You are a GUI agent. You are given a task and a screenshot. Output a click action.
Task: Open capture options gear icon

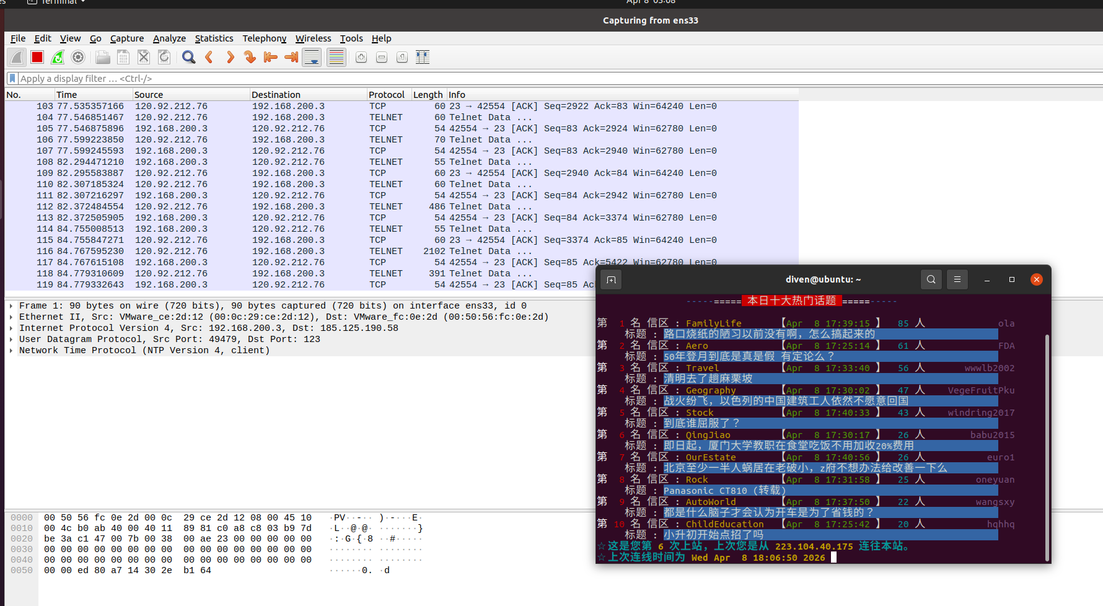(78, 58)
